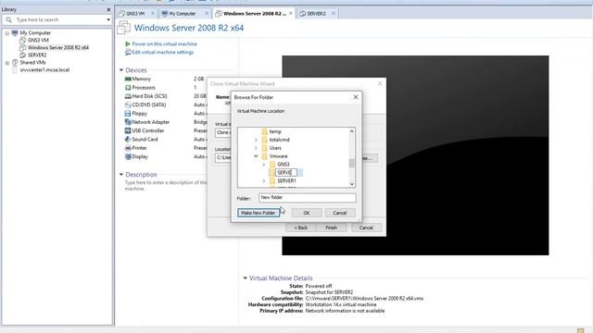The image size is (593, 333).
Task: Click the temp folder icon
Action: 264,131
